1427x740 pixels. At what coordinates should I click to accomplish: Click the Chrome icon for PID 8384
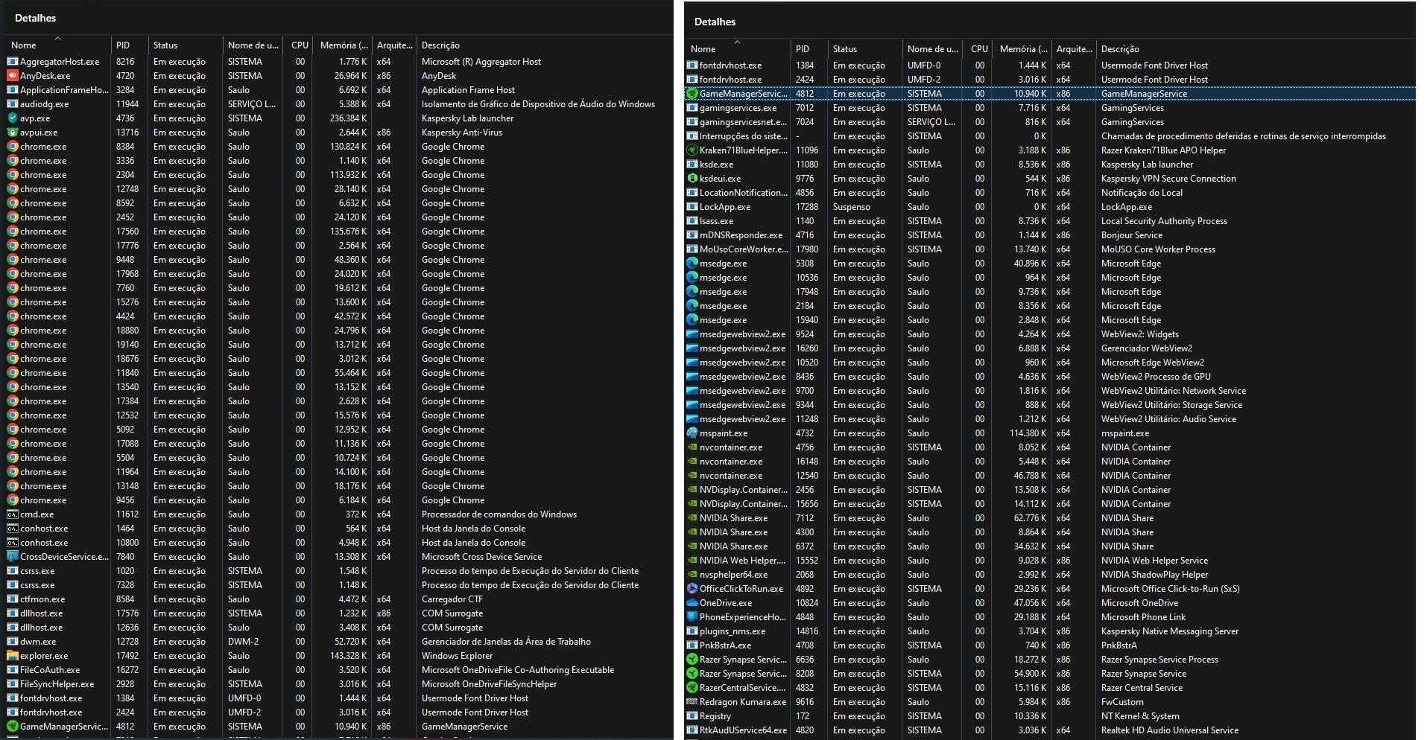(x=13, y=147)
